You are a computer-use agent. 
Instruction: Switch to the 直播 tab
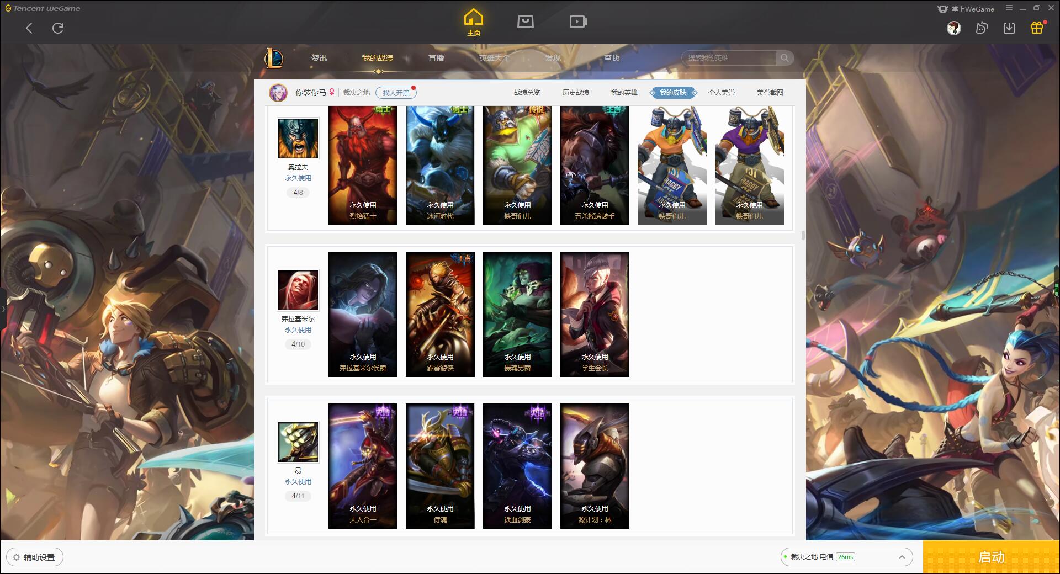click(436, 58)
